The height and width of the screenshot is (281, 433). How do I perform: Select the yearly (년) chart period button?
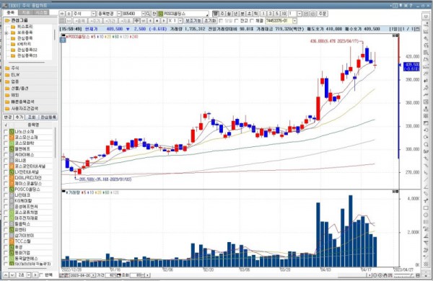[x=235, y=14]
